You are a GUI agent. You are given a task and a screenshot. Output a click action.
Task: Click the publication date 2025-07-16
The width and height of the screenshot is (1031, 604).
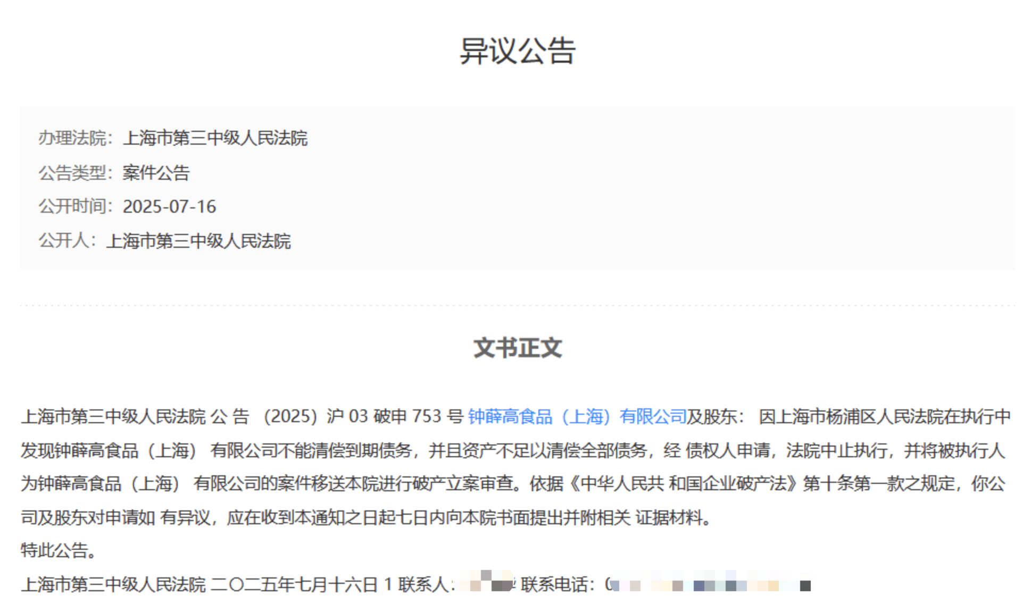click(169, 206)
